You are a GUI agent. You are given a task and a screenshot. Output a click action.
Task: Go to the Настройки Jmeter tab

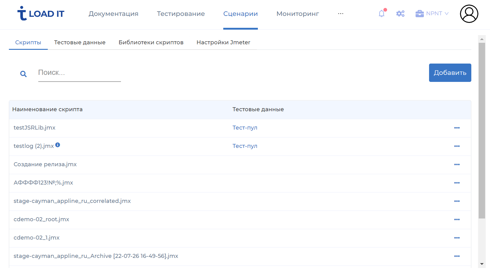[223, 42]
